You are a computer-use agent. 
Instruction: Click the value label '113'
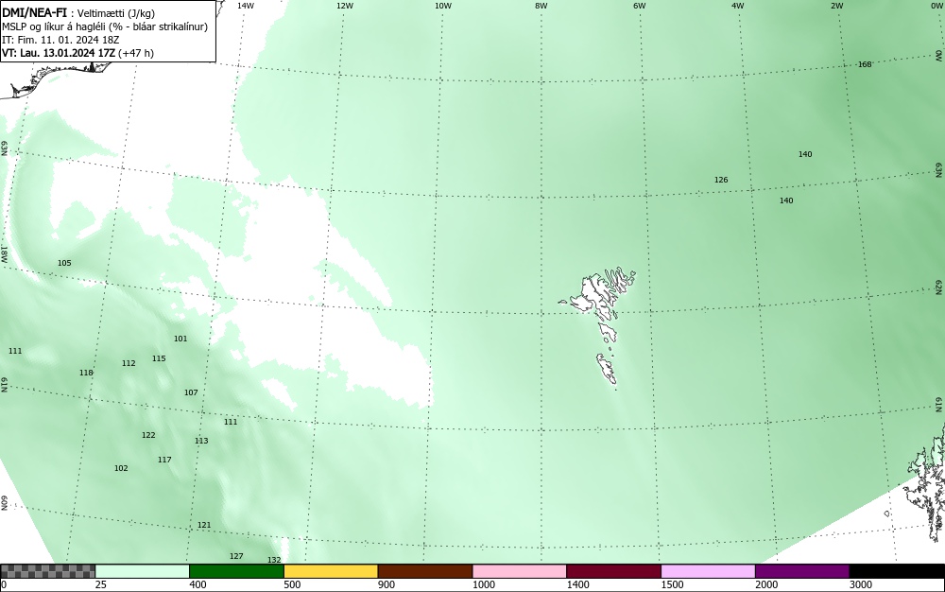click(x=201, y=442)
